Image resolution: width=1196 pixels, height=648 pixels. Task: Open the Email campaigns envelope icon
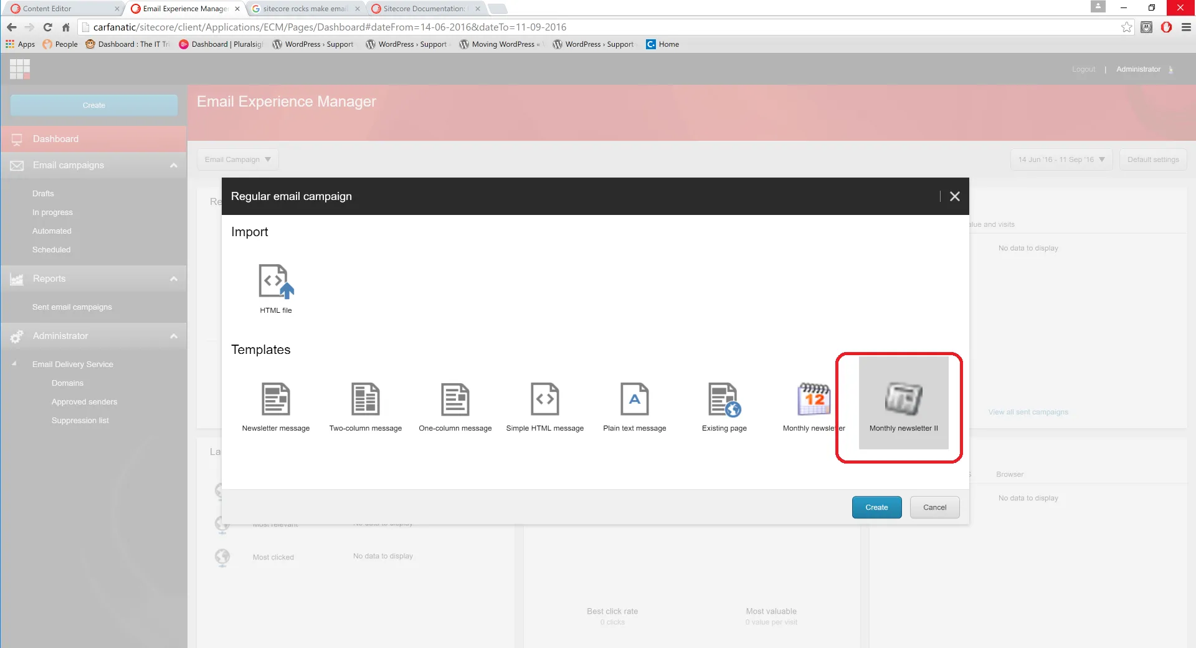[17, 165]
